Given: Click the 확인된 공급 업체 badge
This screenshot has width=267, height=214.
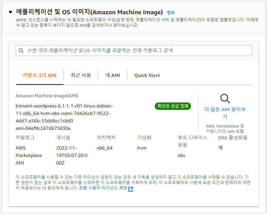Looking at the screenshot, I should (x=173, y=106).
